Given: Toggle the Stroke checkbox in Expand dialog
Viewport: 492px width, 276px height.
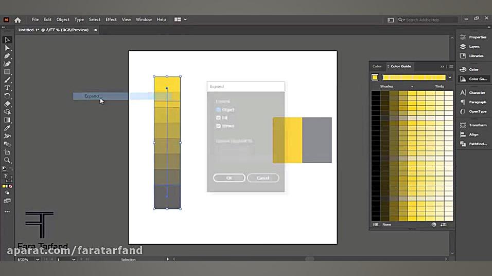Looking at the screenshot, I should [x=218, y=126].
